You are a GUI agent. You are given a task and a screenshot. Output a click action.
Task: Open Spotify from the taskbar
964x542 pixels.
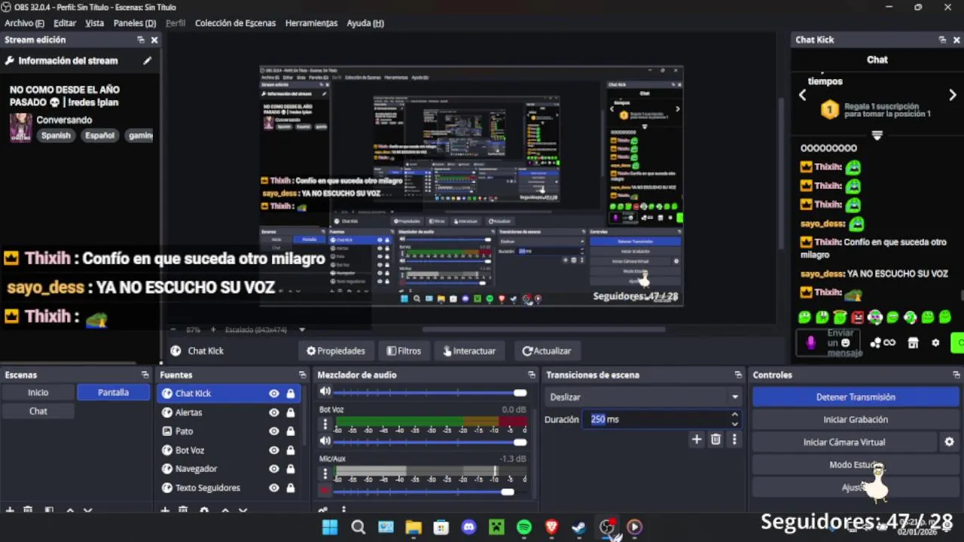point(524,528)
